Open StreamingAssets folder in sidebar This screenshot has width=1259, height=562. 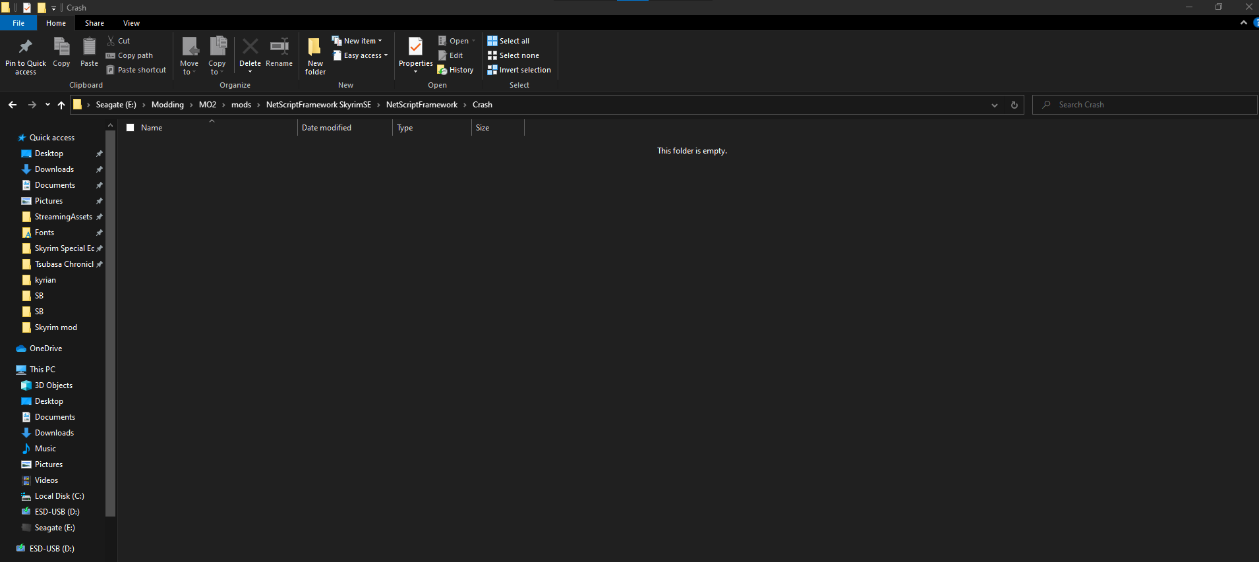pos(63,217)
